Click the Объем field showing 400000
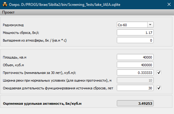This screenshot has height=114, width=174. tap(135, 65)
